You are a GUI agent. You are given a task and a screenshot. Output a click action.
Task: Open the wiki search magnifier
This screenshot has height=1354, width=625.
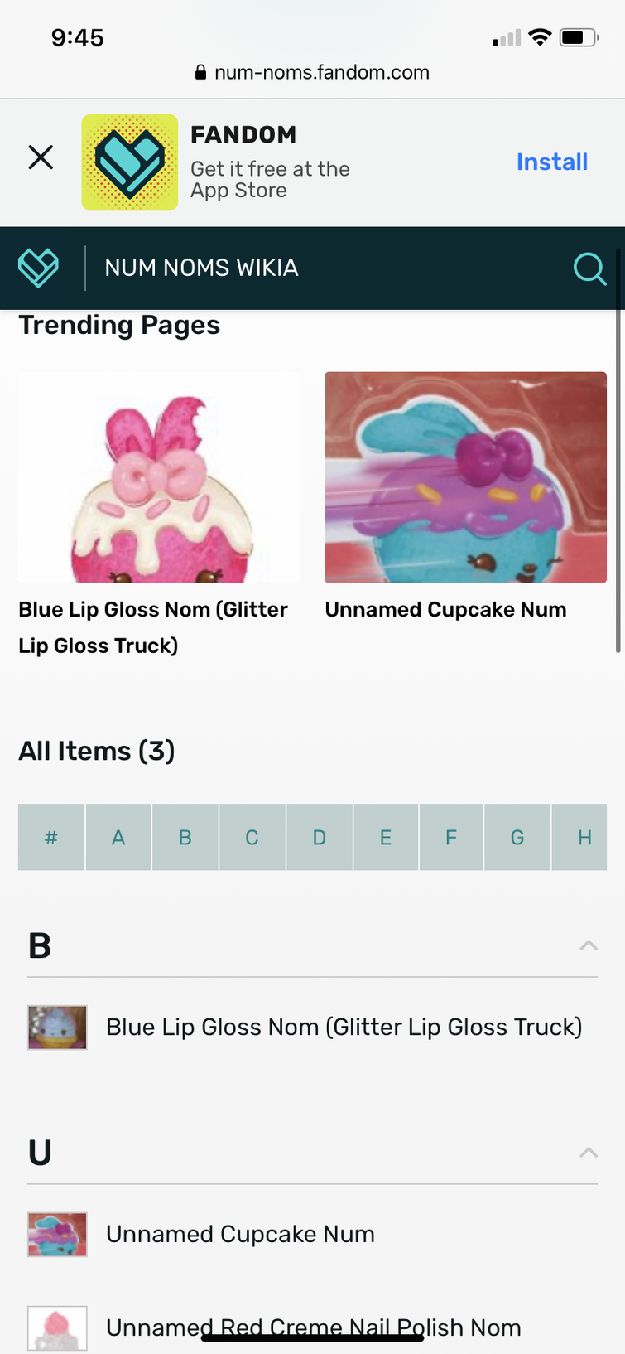tap(589, 268)
